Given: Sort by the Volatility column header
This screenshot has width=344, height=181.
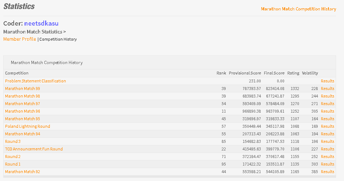Looking at the screenshot, I should click(x=310, y=73).
